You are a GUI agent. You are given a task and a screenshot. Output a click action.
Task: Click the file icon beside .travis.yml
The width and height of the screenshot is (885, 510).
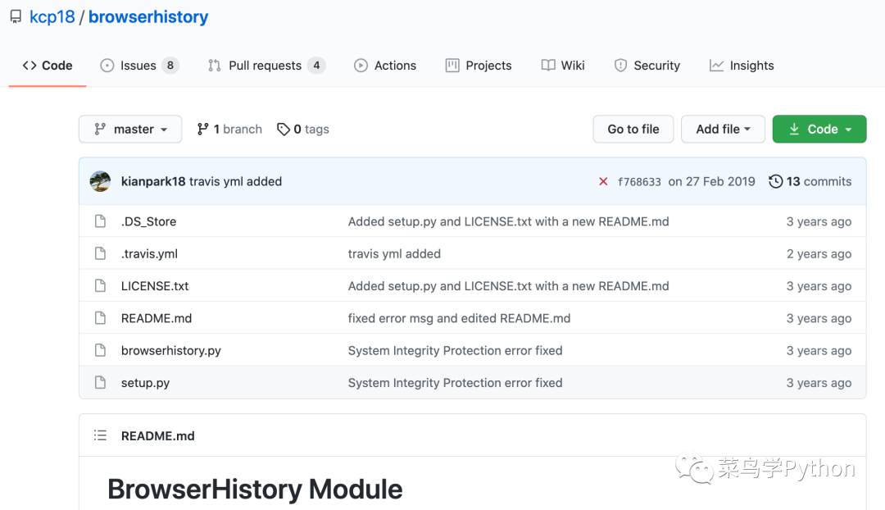tap(101, 253)
